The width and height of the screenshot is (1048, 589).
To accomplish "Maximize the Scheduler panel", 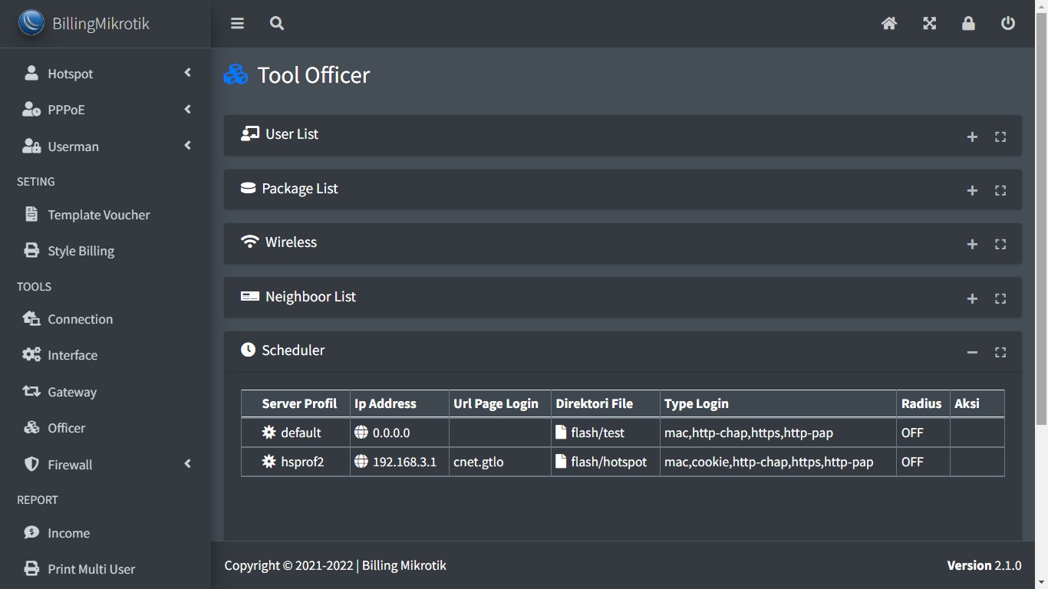I will [x=1000, y=353].
